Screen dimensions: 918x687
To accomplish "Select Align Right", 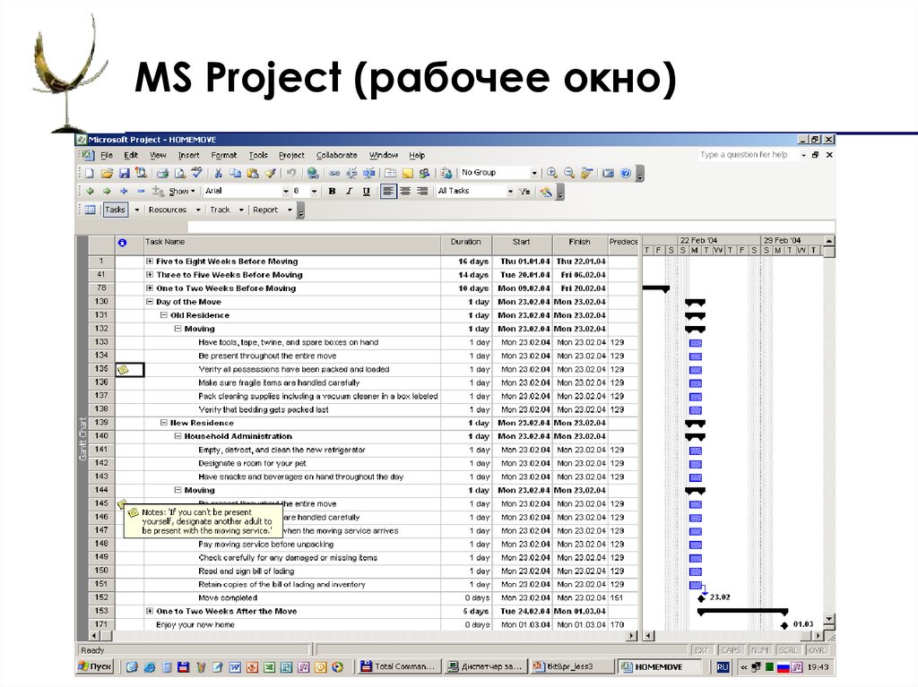I will click(422, 192).
